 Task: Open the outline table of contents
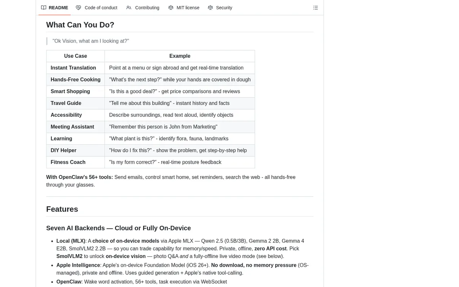(x=316, y=8)
